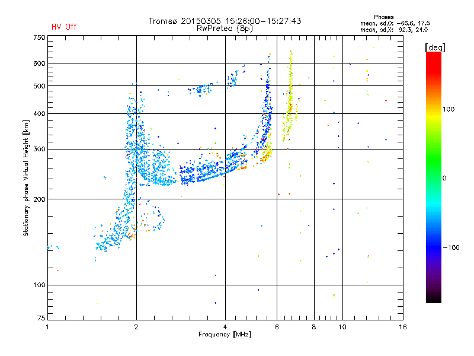
Task: Click the y-axis label '200'
Action: click(x=39, y=199)
